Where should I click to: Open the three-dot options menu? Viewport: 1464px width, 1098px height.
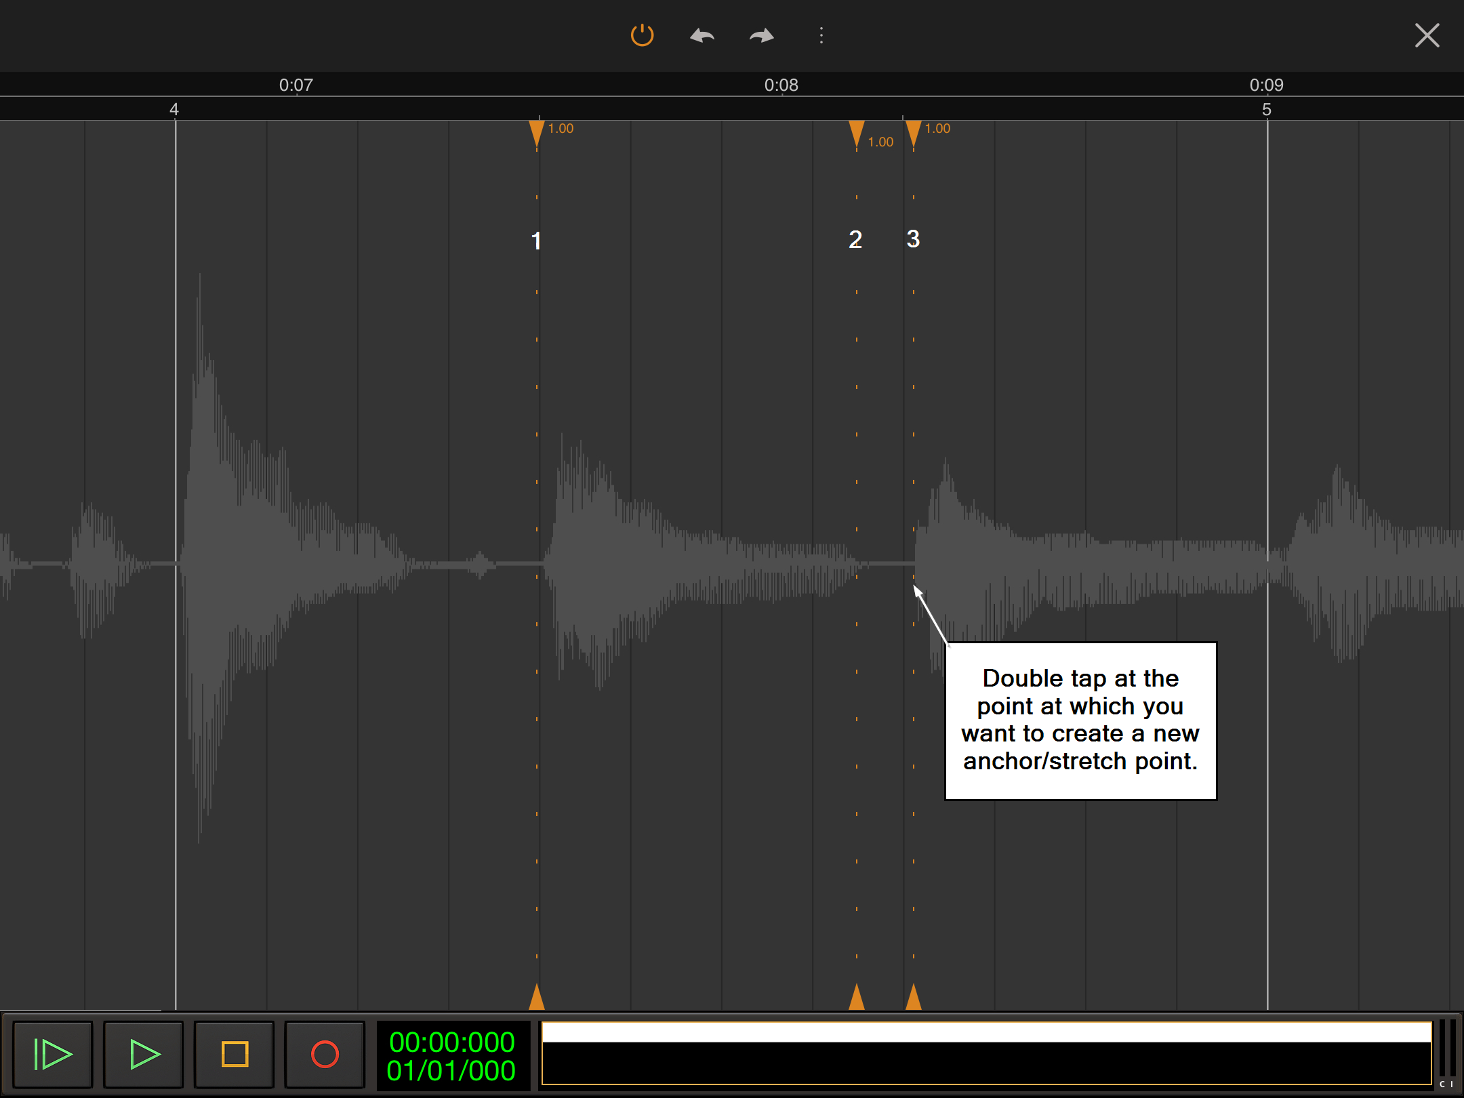click(x=821, y=35)
